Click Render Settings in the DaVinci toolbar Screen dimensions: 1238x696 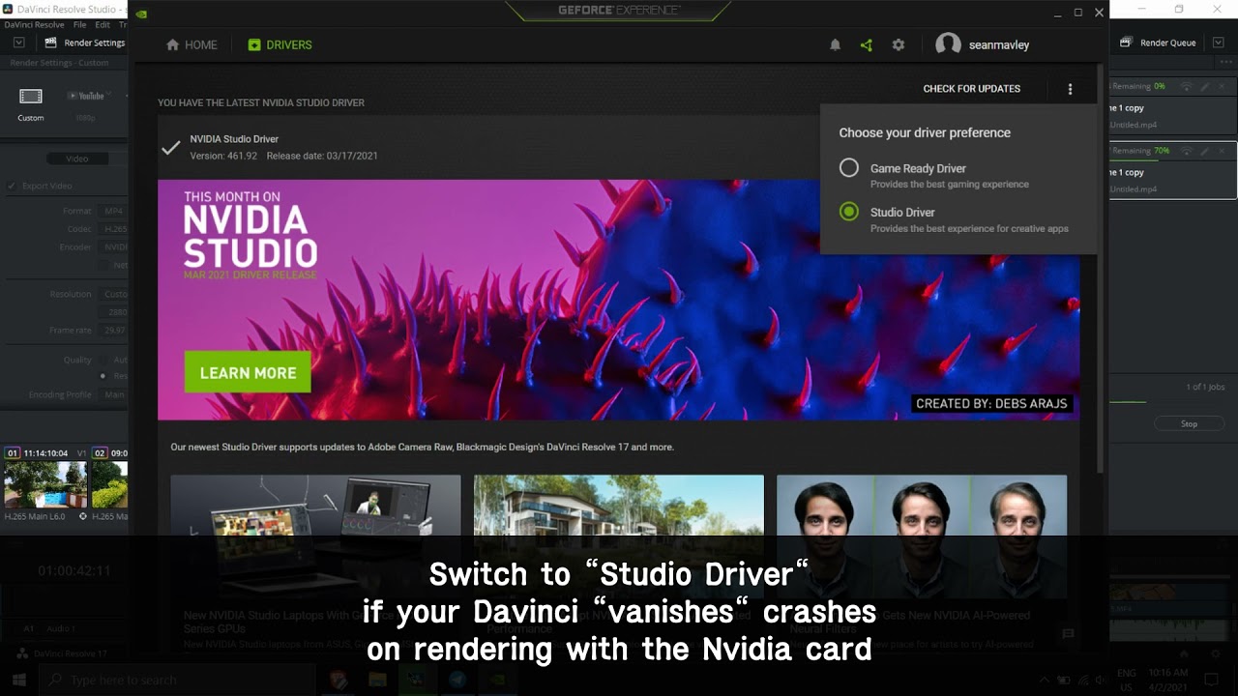pos(85,43)
